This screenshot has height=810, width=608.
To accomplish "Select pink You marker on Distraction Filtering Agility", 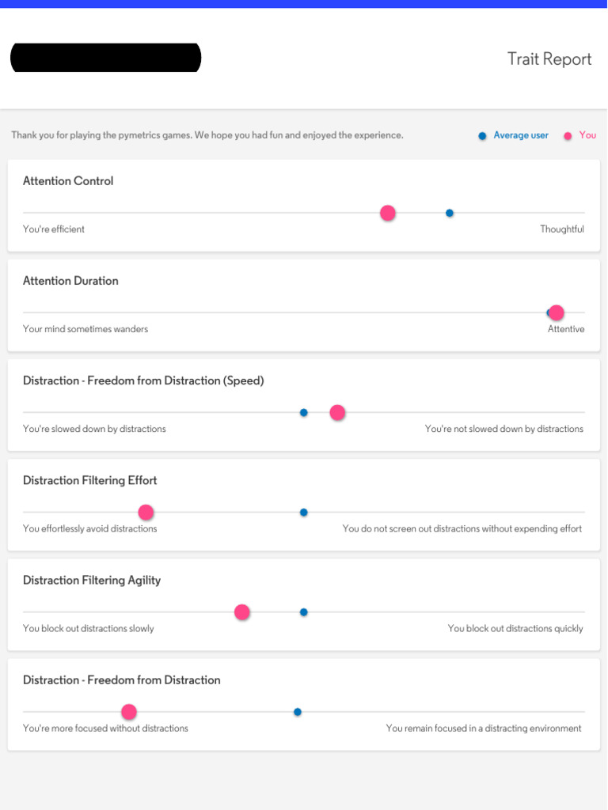I will coord(242,611).
